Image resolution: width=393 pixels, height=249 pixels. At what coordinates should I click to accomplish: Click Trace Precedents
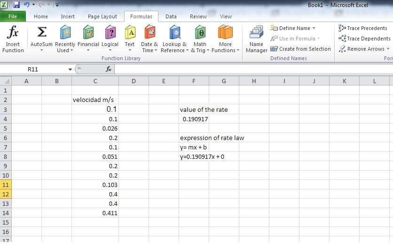click(362, 28)
